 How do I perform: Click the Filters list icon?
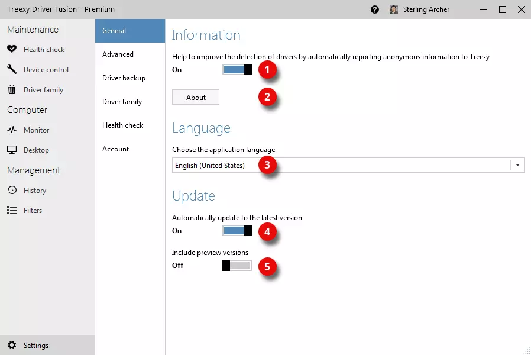coord(12,211)
